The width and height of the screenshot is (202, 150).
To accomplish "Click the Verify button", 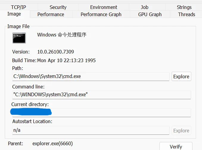I will (x=176, y=146).
